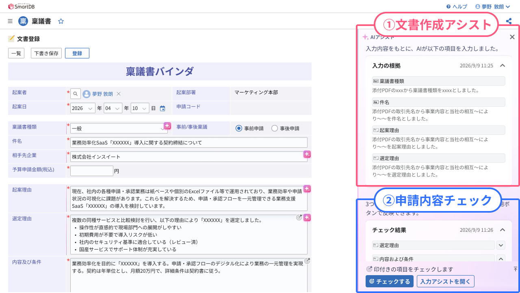
Task: Click into the 内容及び条件 text area
Action: [189, 275]
